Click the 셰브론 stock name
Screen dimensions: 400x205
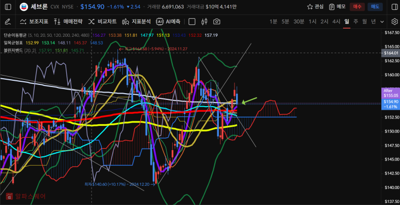[x=39, y=7]
